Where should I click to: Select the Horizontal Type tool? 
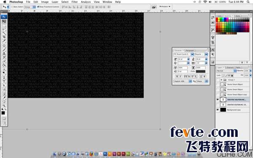coord(4,81)
